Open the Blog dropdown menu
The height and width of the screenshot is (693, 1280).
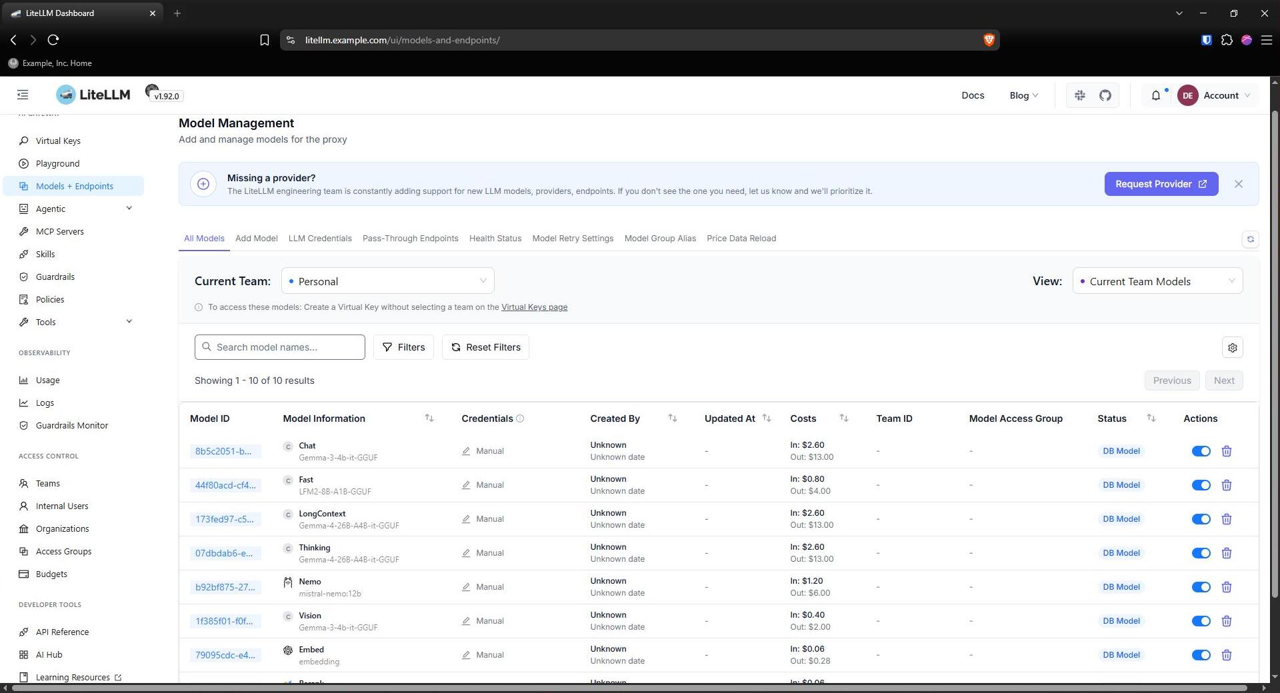[x=1023, y=95]
